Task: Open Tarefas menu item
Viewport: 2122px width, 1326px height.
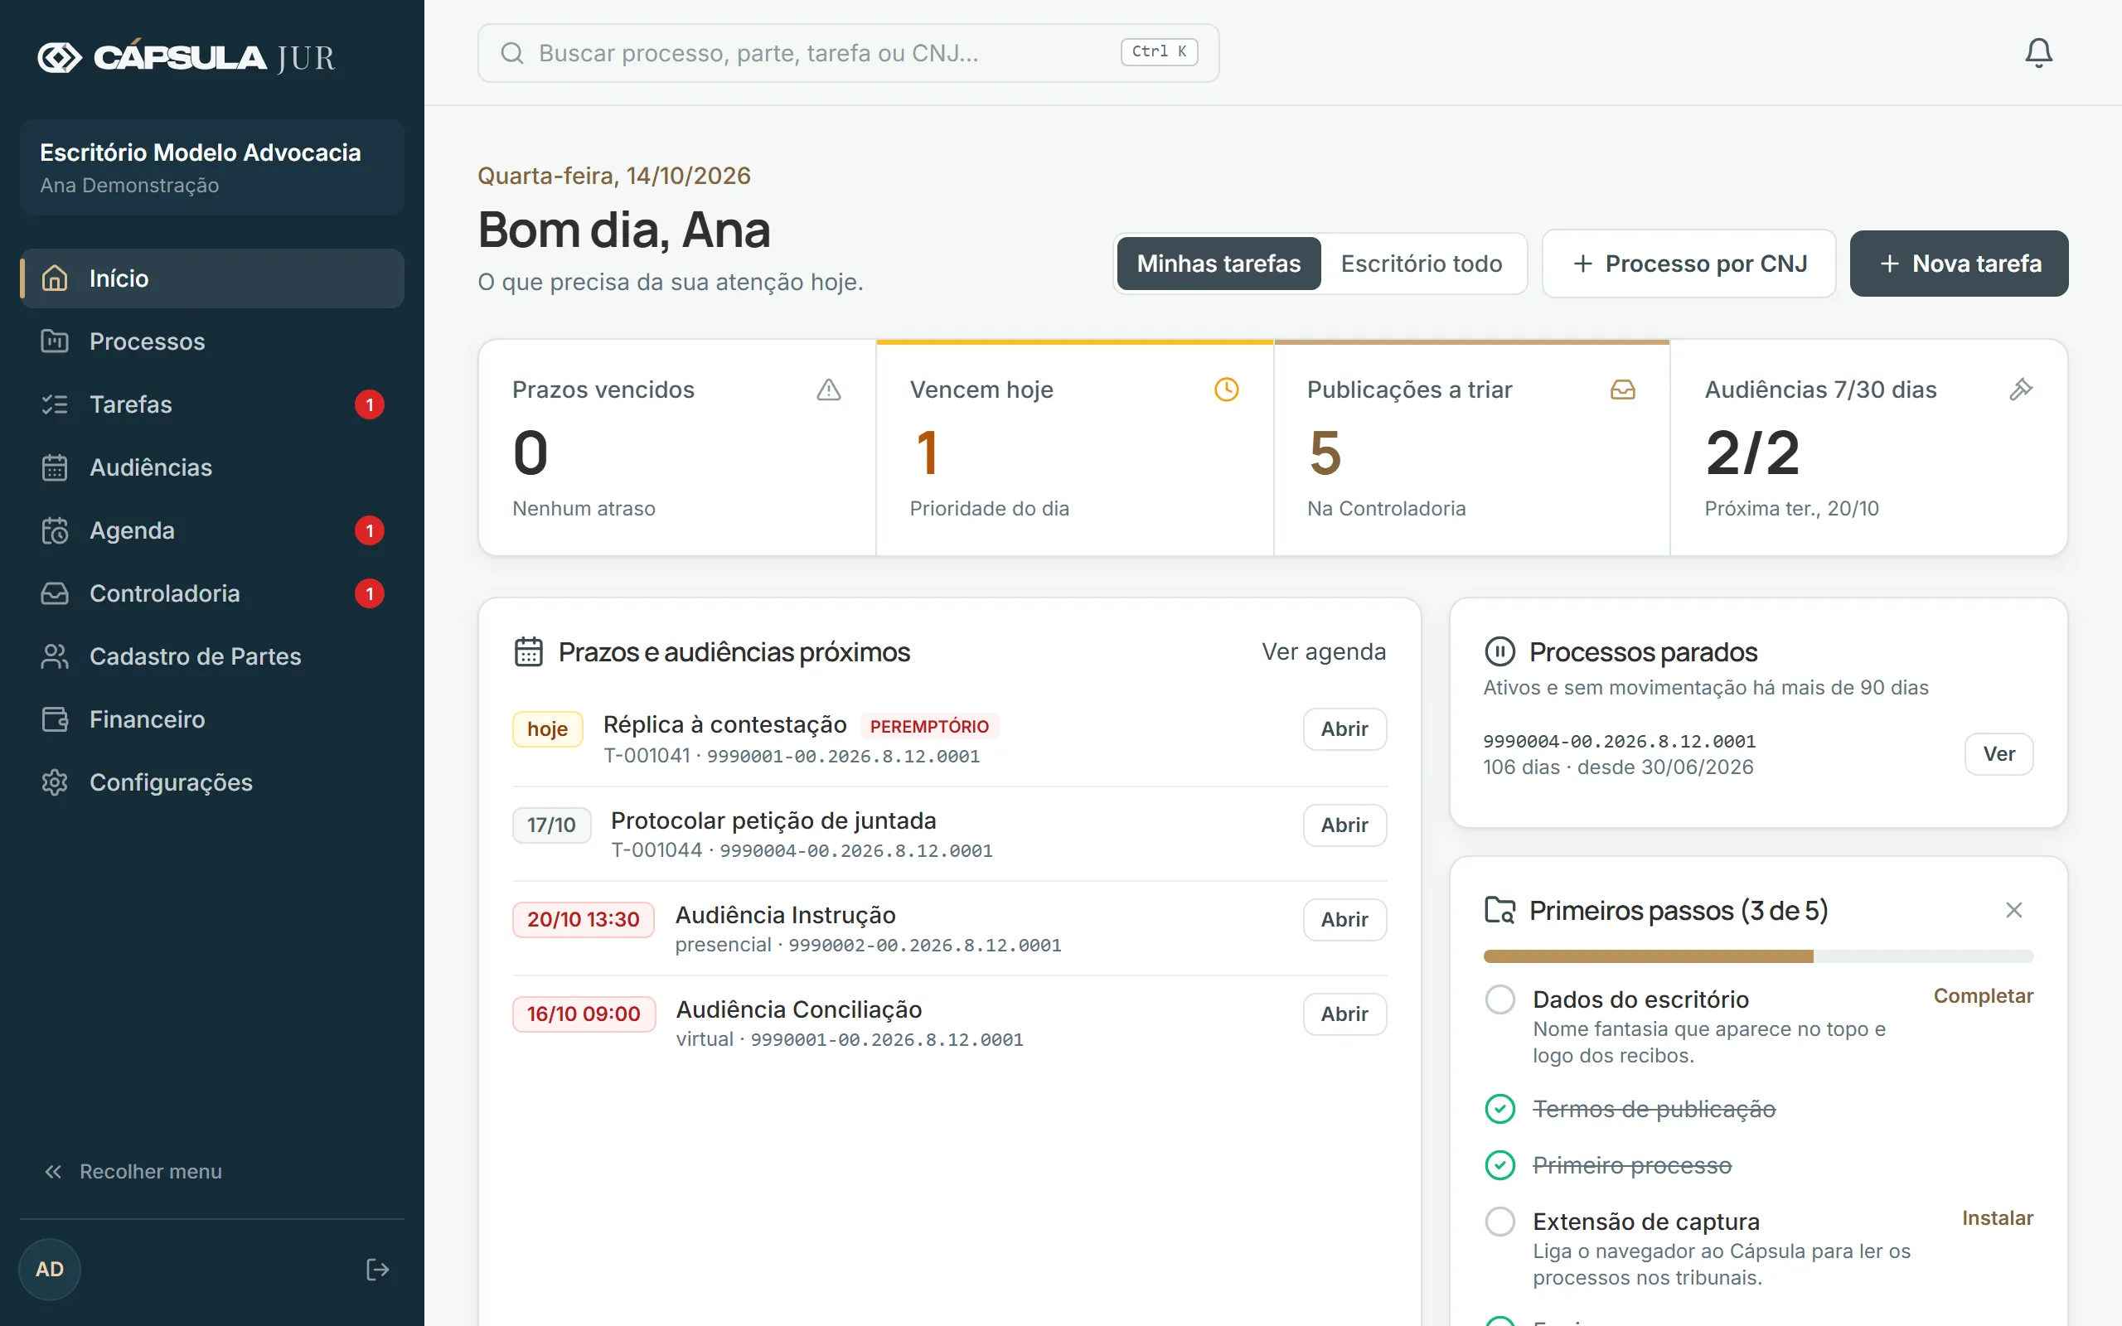Action: point(211,404)
